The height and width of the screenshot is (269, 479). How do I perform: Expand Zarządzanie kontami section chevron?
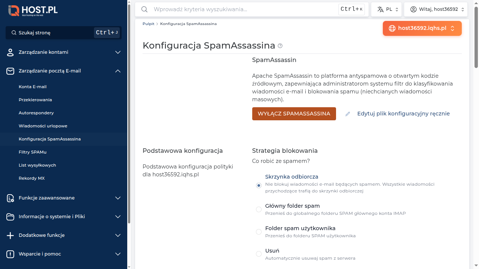tap(118, 52)
